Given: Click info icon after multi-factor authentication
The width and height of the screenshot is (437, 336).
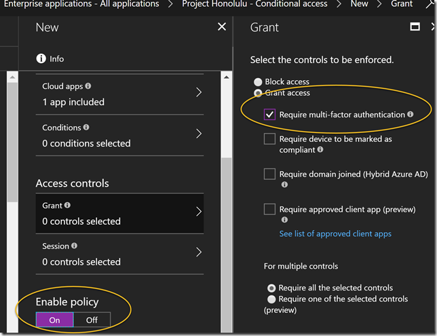Looking at the screenshot, I should (411, 115).
